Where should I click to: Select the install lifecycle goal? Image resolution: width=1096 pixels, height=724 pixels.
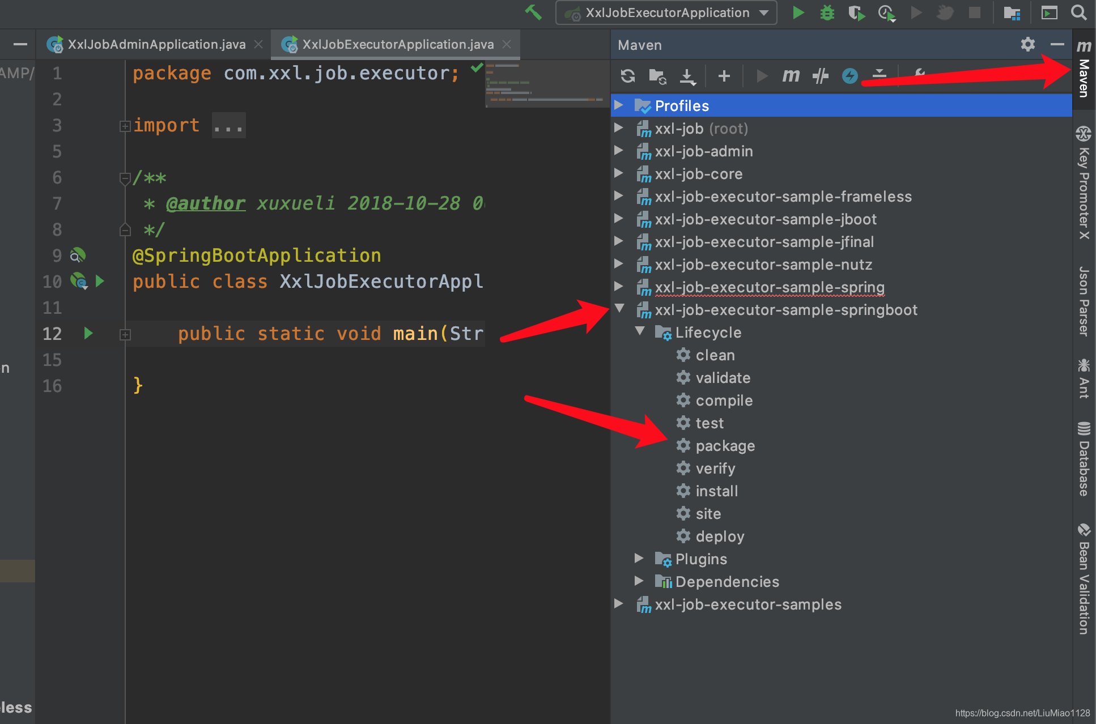(707, 491)
